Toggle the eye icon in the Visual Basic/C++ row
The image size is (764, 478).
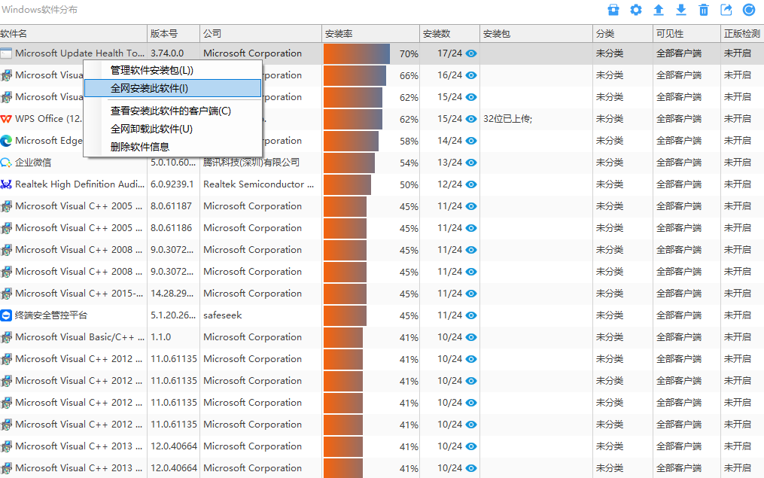(x=471, y=337)
